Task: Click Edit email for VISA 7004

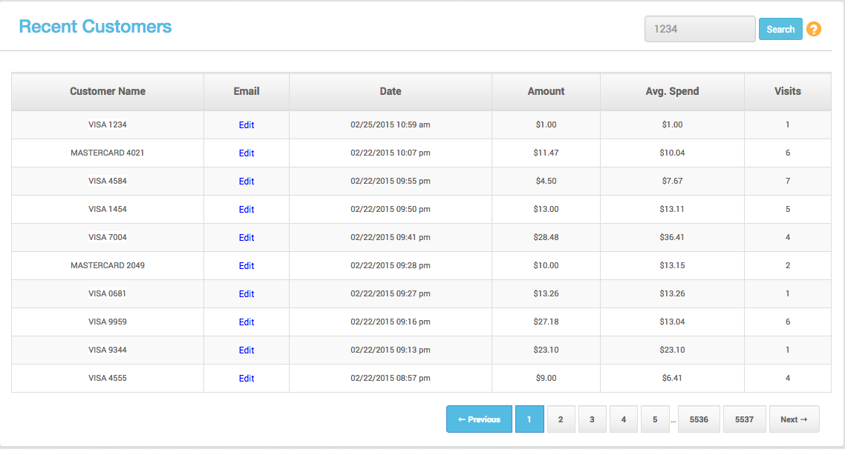Action: 247,237
